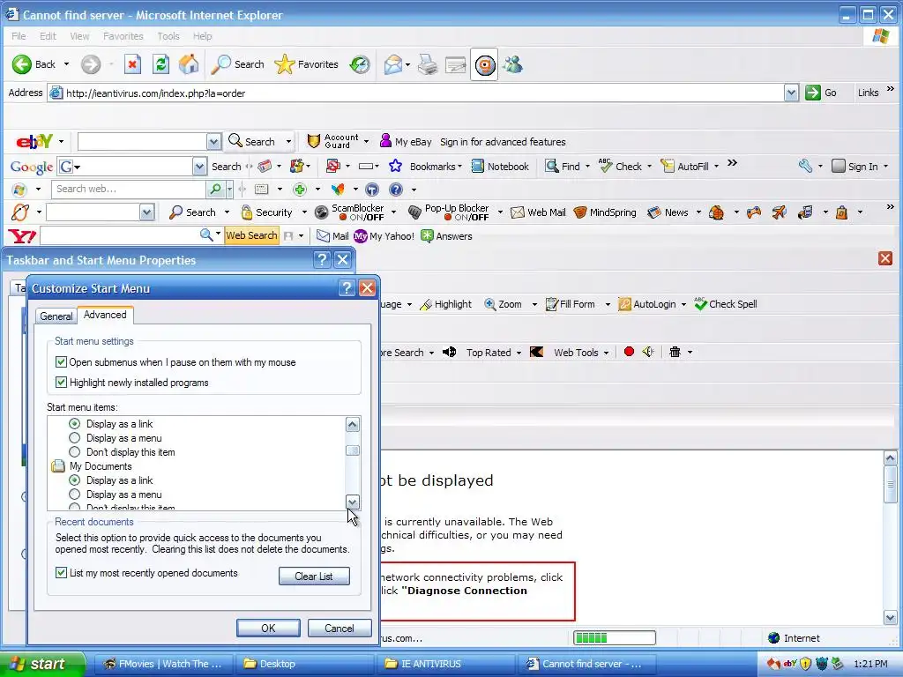903x677 pixels.
Task: Open the File menu
Action: pyautogui.click(x=19, y=35)
